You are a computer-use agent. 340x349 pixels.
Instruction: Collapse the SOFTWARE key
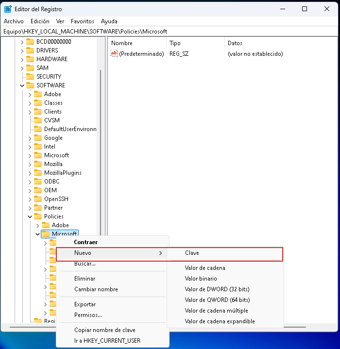[22, 85]
